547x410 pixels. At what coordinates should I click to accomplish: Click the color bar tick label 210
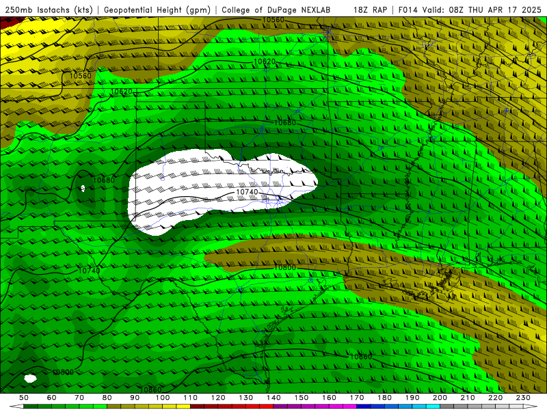click(468, 398)
